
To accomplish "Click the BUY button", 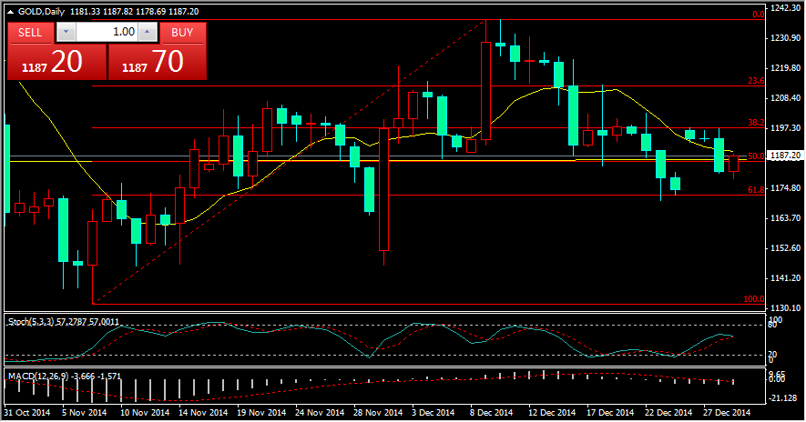I will 182,32.
